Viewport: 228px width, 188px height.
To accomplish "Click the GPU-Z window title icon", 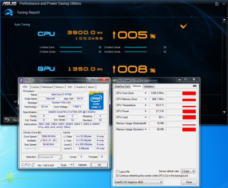I will coord(114,80).
